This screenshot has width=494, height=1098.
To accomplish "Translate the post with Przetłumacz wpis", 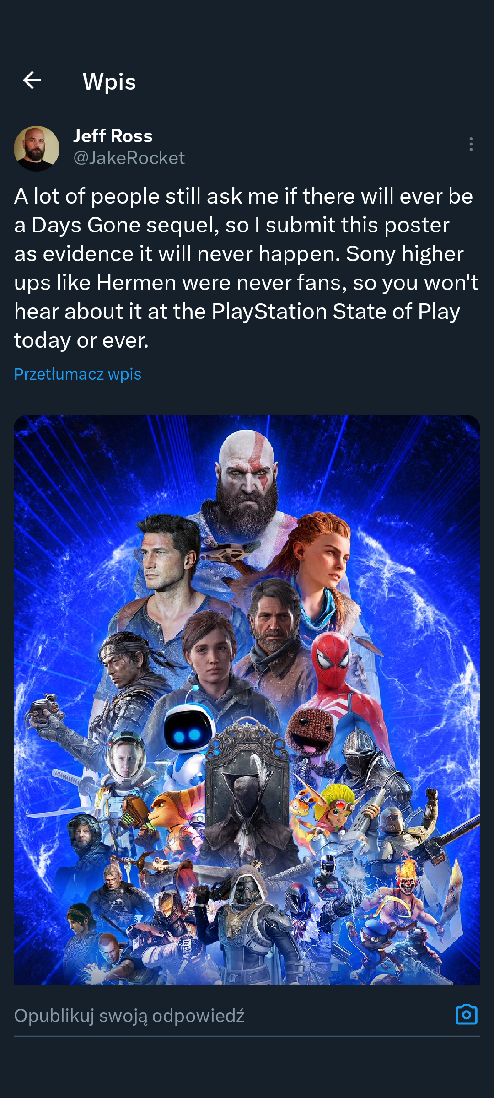I will 78,374.
